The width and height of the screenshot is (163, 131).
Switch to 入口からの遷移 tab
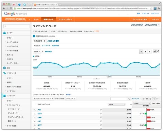tap(53, 41)
